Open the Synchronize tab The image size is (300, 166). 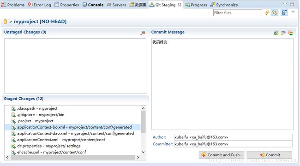click(x=224, y=5)
